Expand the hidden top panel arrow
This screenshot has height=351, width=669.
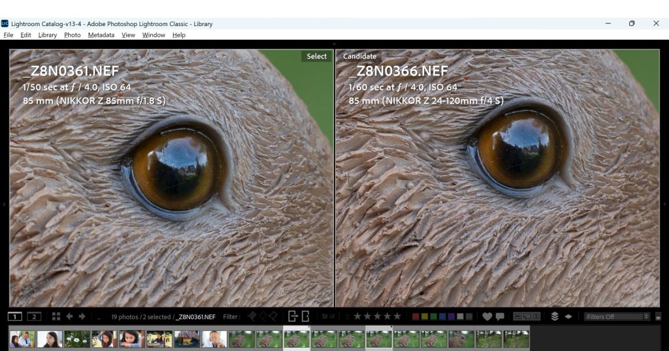(334, 44)
